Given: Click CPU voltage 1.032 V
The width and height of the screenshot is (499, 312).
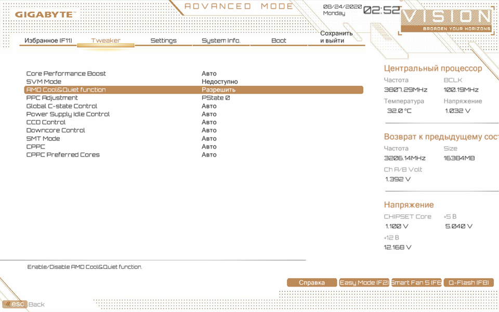Looking at the screenshot, I should tap(457, 111).
